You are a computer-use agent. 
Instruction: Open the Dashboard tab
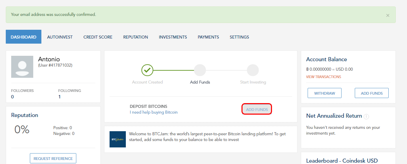tap(23, 37)
